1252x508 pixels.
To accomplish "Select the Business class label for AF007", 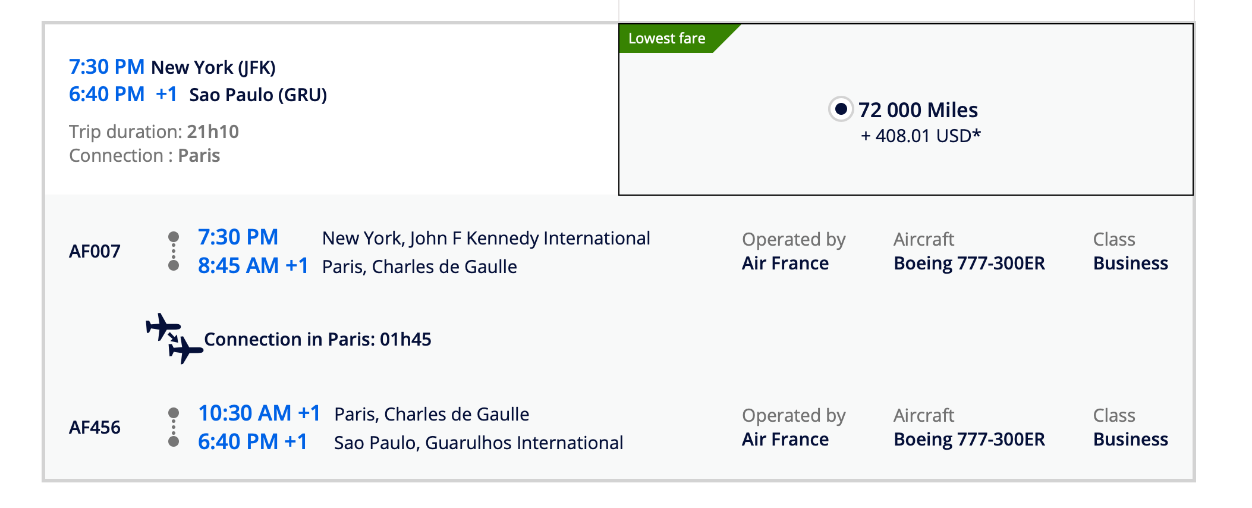I will [x=1130, y=263].
